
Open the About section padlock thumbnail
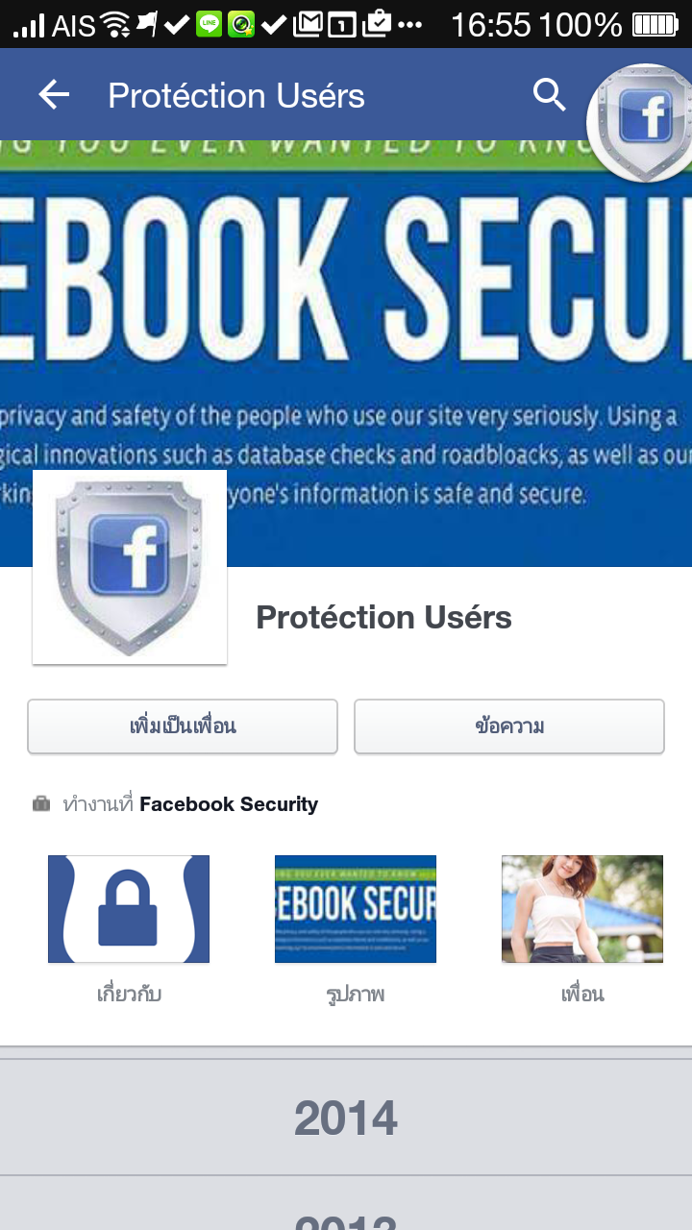tap(129, 909)
